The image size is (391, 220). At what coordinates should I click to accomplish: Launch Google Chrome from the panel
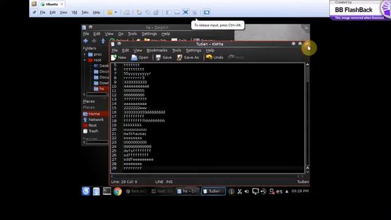(118, 191)
